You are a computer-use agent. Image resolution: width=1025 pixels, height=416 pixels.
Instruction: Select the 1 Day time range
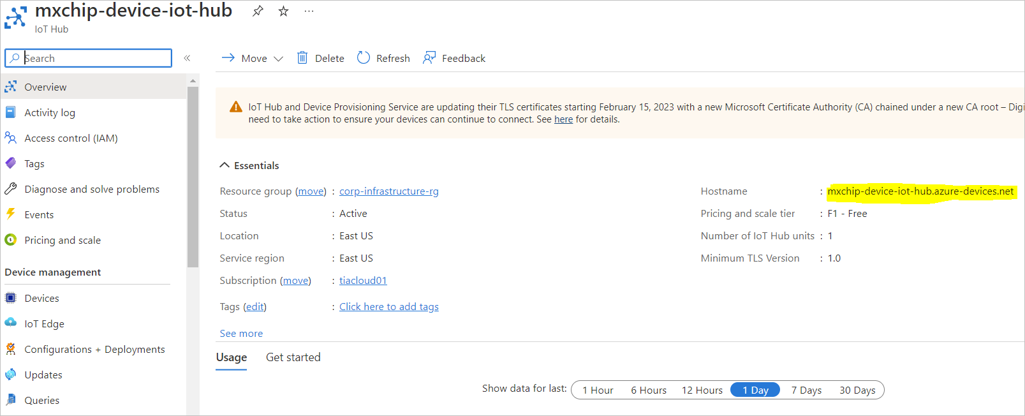(x=755, y=390)
